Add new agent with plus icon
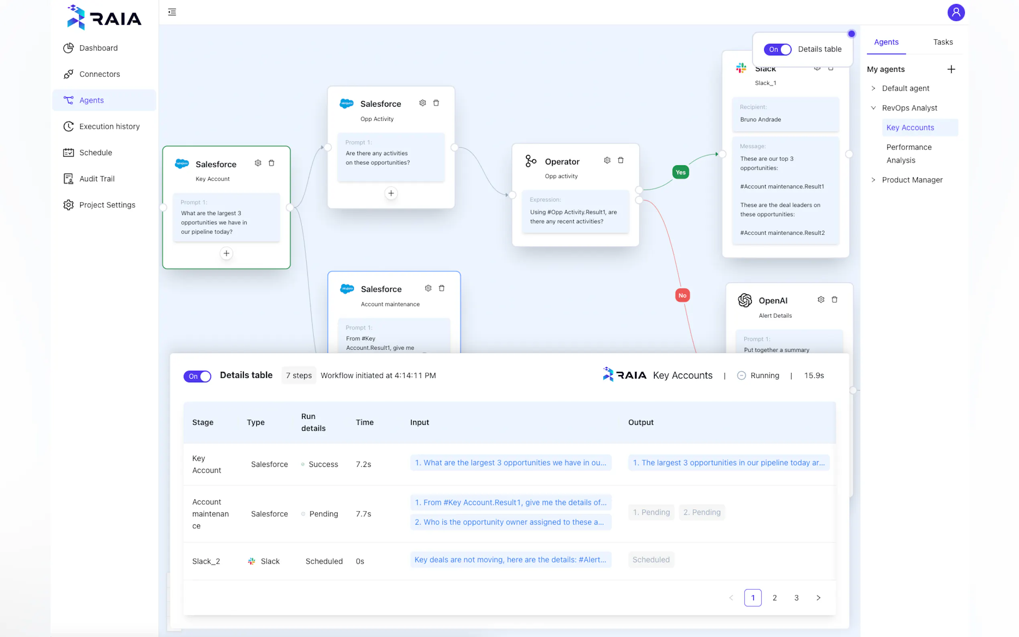The width and height of the screenshot is (1019, 637). (951, 69)
